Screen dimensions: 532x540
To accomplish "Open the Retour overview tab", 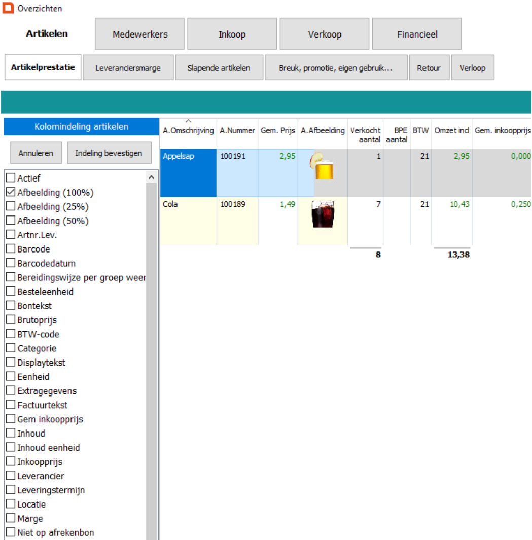I will point(429,68).
